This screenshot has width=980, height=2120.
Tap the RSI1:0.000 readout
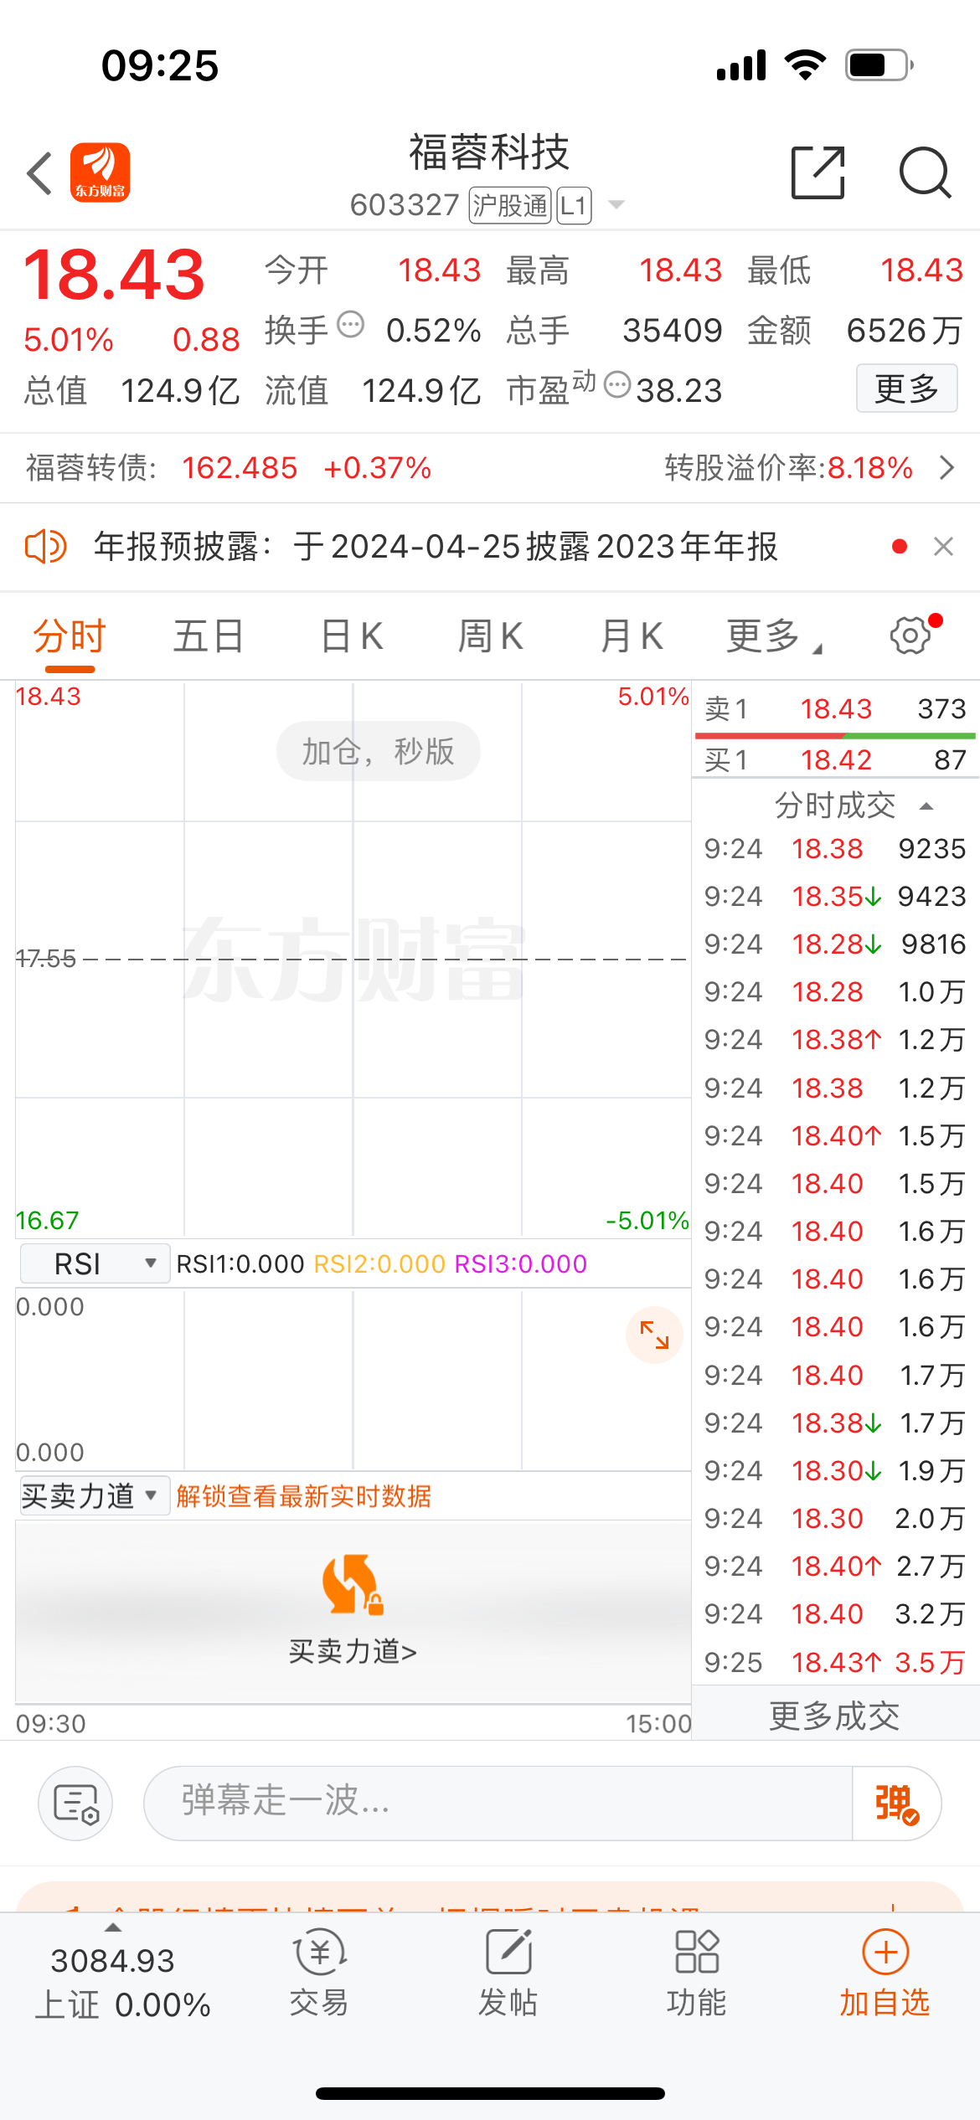(240, 1263)
